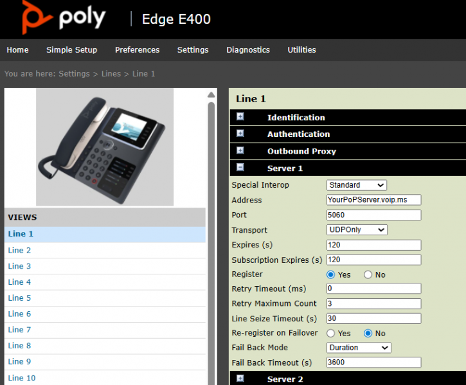Click the Edge E400 phone image
The height and width of the screenshot is (385, 466).
coord(105,147)
